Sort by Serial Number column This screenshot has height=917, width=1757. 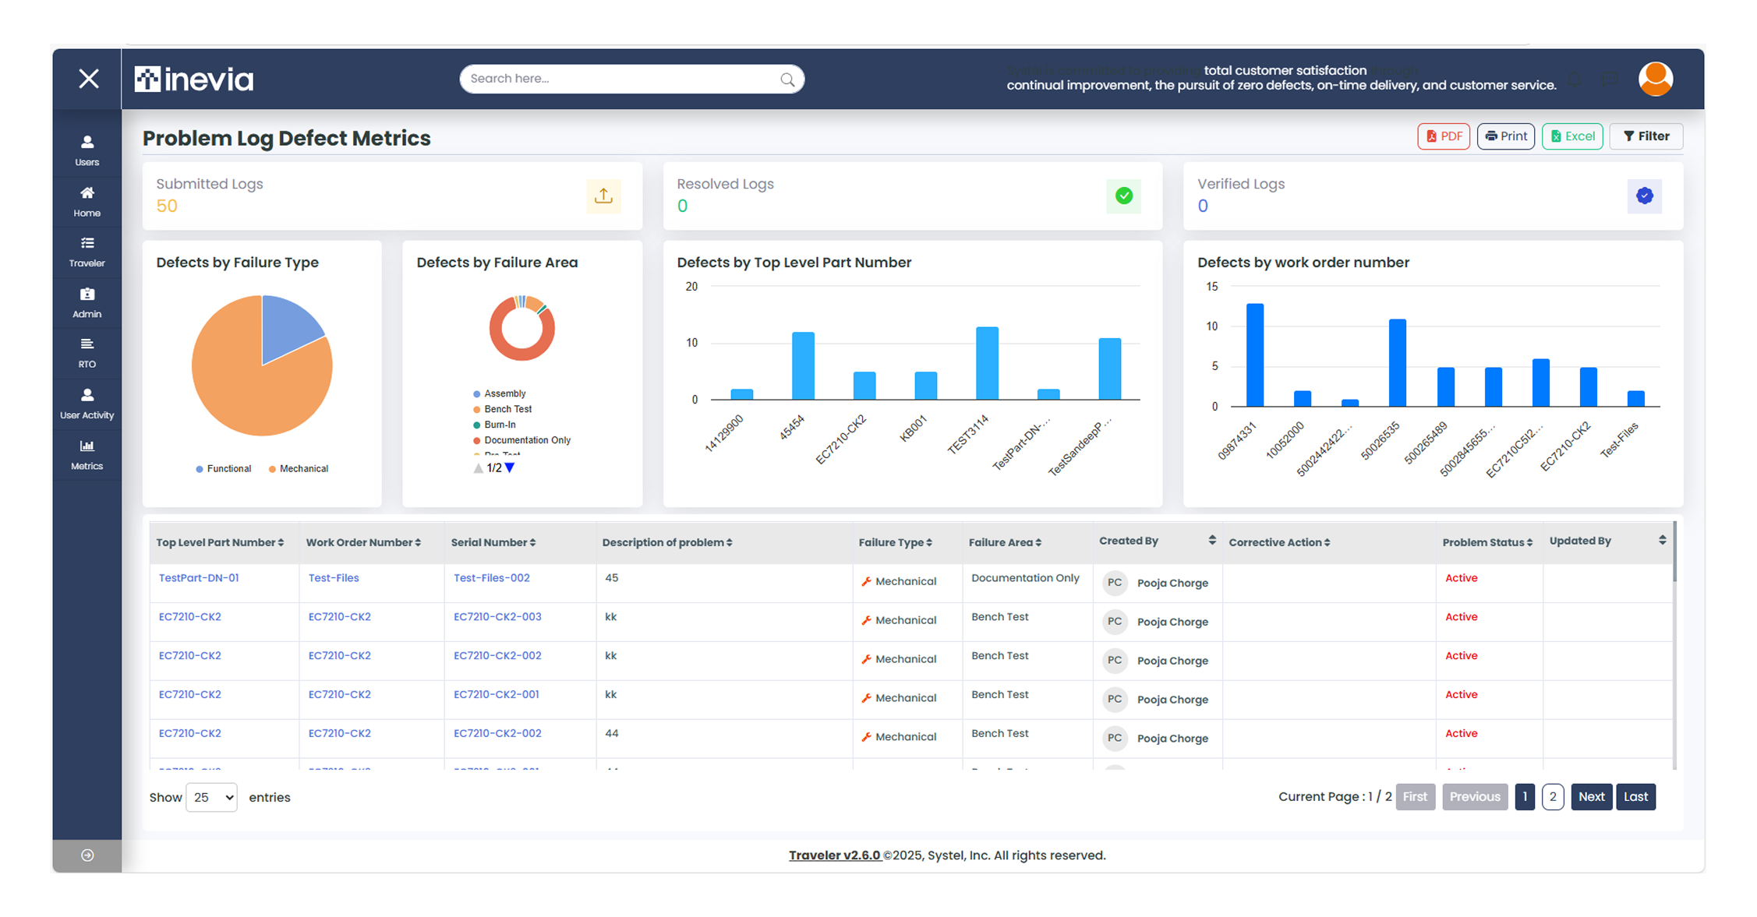click(493, 542)
